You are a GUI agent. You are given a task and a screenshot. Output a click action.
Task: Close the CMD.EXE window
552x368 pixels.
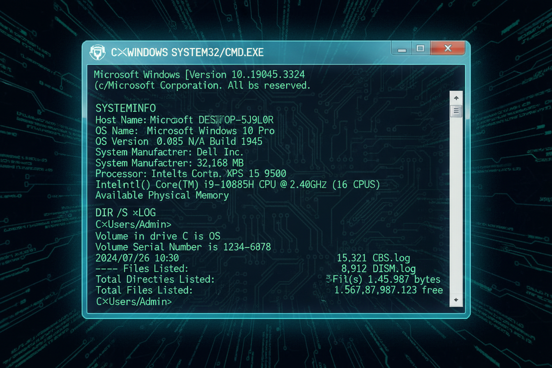click(448, 48)
